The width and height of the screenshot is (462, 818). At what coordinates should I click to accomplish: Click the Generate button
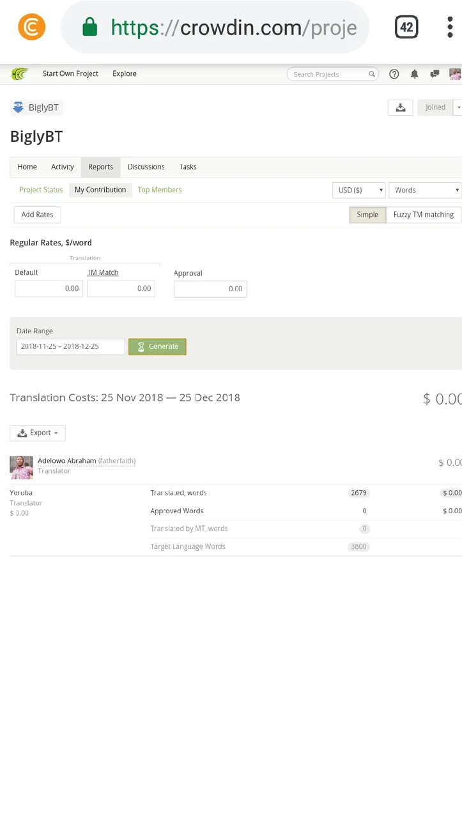[x=157, y=346]
